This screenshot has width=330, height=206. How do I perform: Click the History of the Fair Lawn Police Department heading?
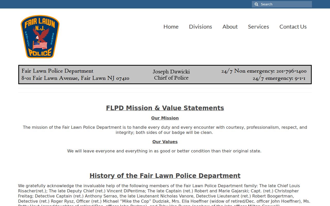click(165, 176)
